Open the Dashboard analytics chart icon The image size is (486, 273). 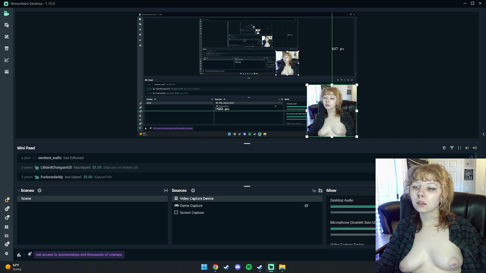coord(6,60)
